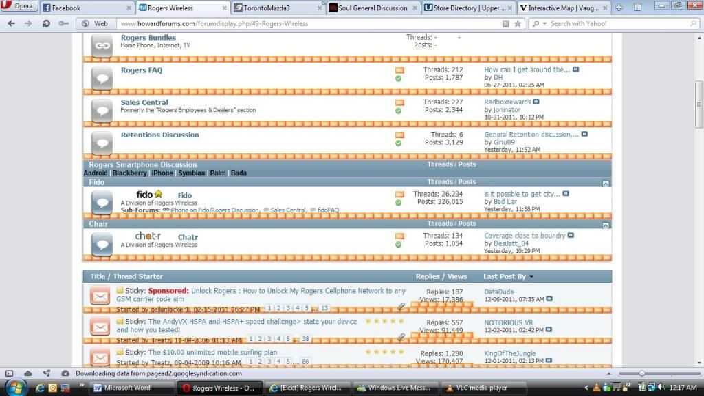This screenshot has width=704, height=396.
Task: Open the Blackberry smartphone sub-forum
Action: tap(130, 173)
